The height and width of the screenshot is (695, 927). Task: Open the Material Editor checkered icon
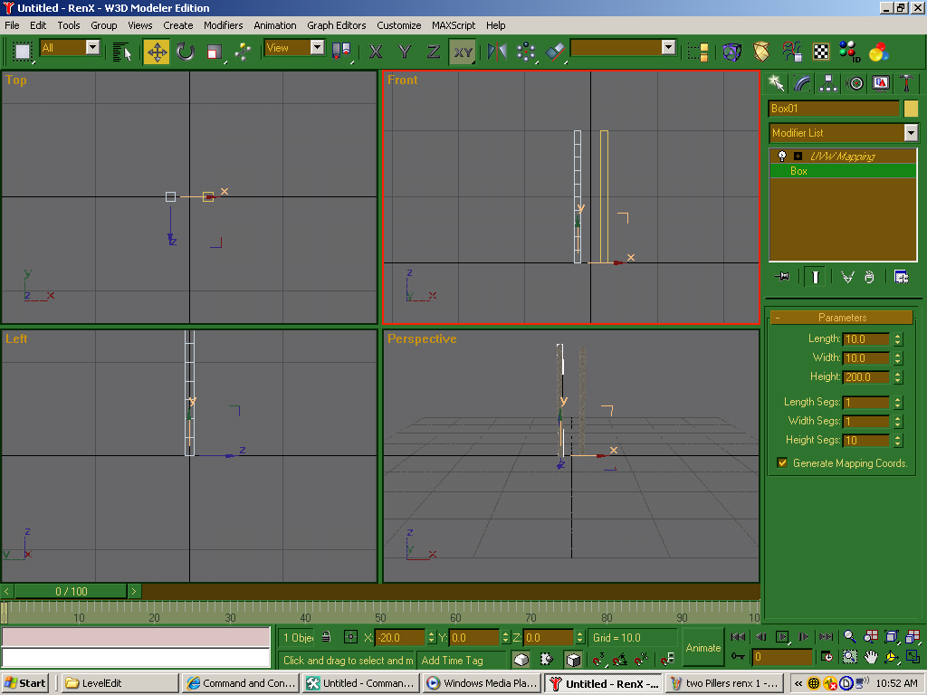(x=821, y=52)
